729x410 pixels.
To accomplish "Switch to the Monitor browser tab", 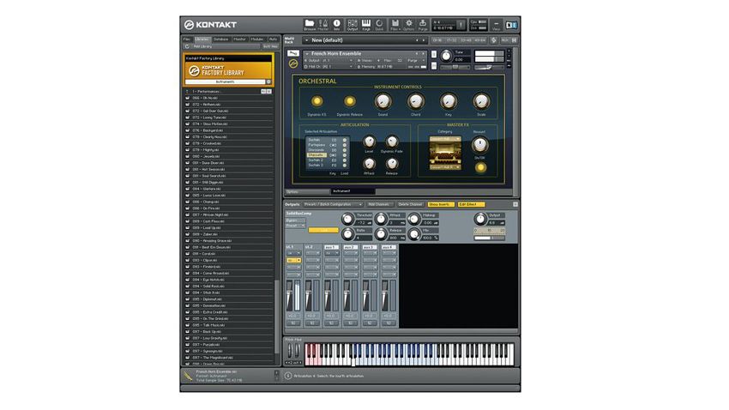I will 239,39.
